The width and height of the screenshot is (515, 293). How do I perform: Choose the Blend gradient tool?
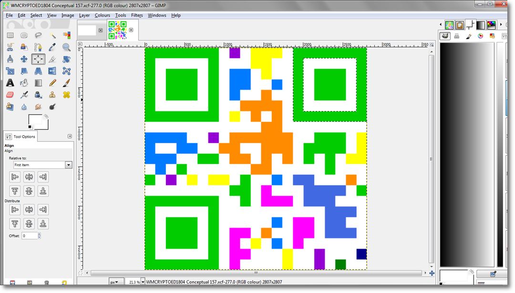(x=38, y=83)
